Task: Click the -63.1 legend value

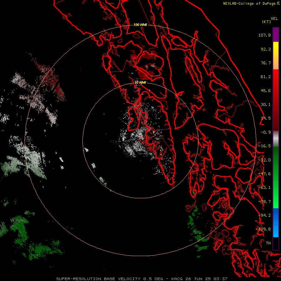Action: pyautogui.click(x=264, y=188)
